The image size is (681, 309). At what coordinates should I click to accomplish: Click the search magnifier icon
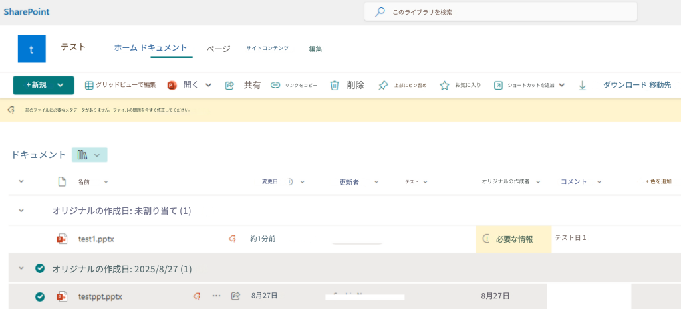(380, 12)
